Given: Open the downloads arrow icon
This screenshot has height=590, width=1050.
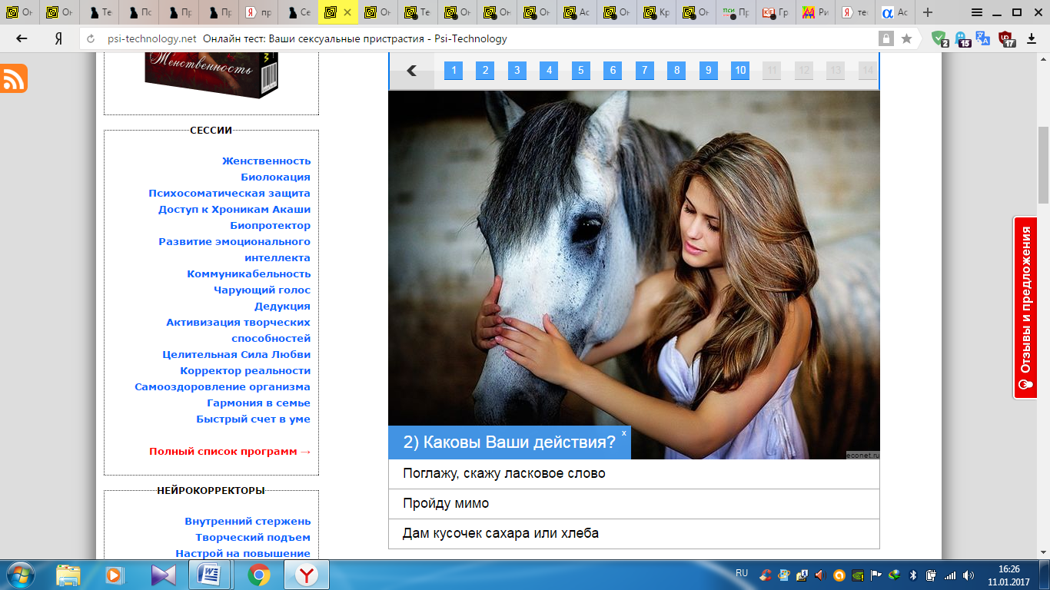Looking at the screenshot, I should pyautogui.click(x=1032, y=38).
